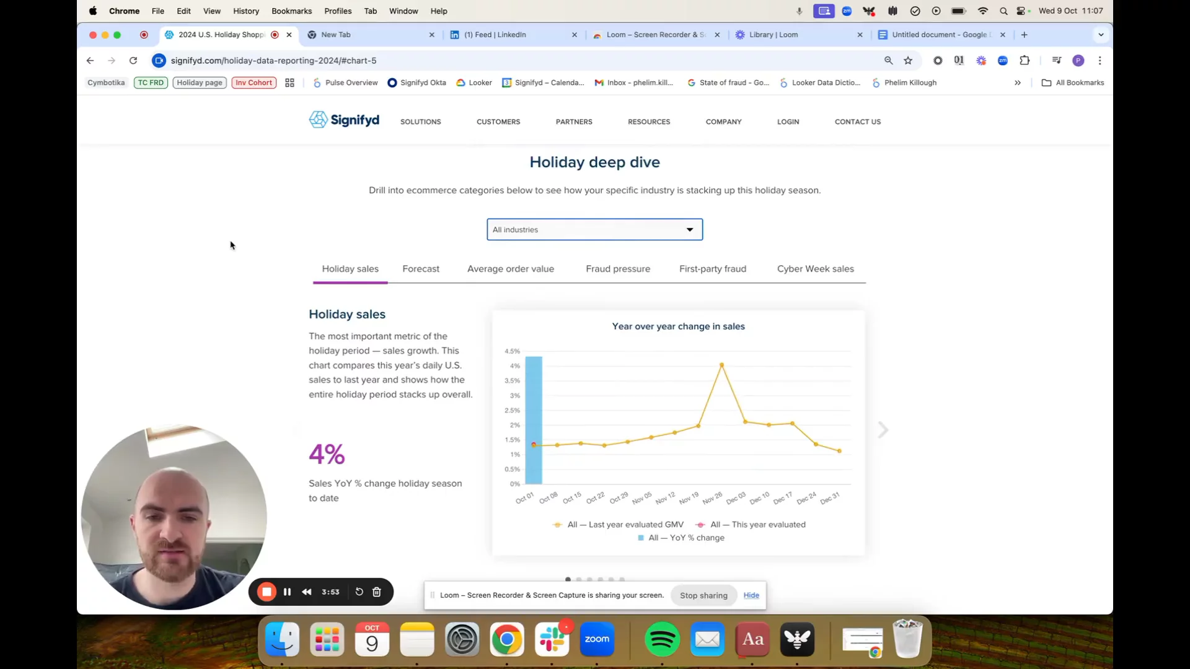
Task: Toggle the 'All — YoY % change' legend item
Action: (685, 538)
